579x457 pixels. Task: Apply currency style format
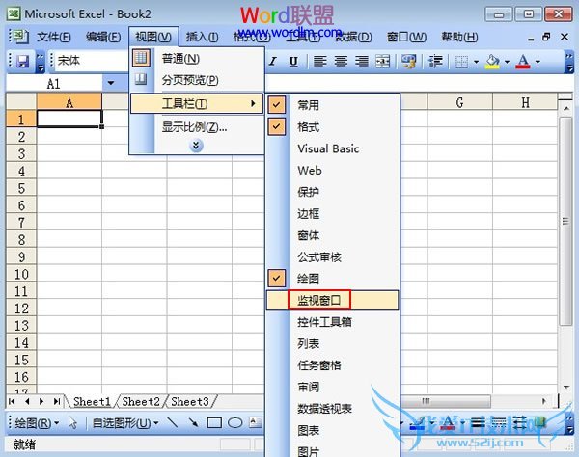pyautogui.click(x=409, y=62)
